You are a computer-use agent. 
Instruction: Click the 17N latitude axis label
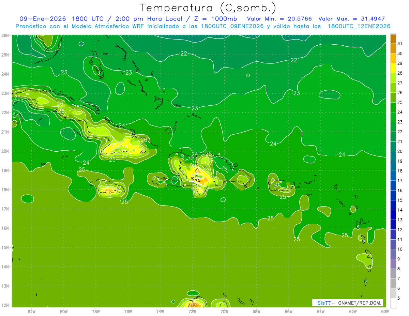click(5, 209)
